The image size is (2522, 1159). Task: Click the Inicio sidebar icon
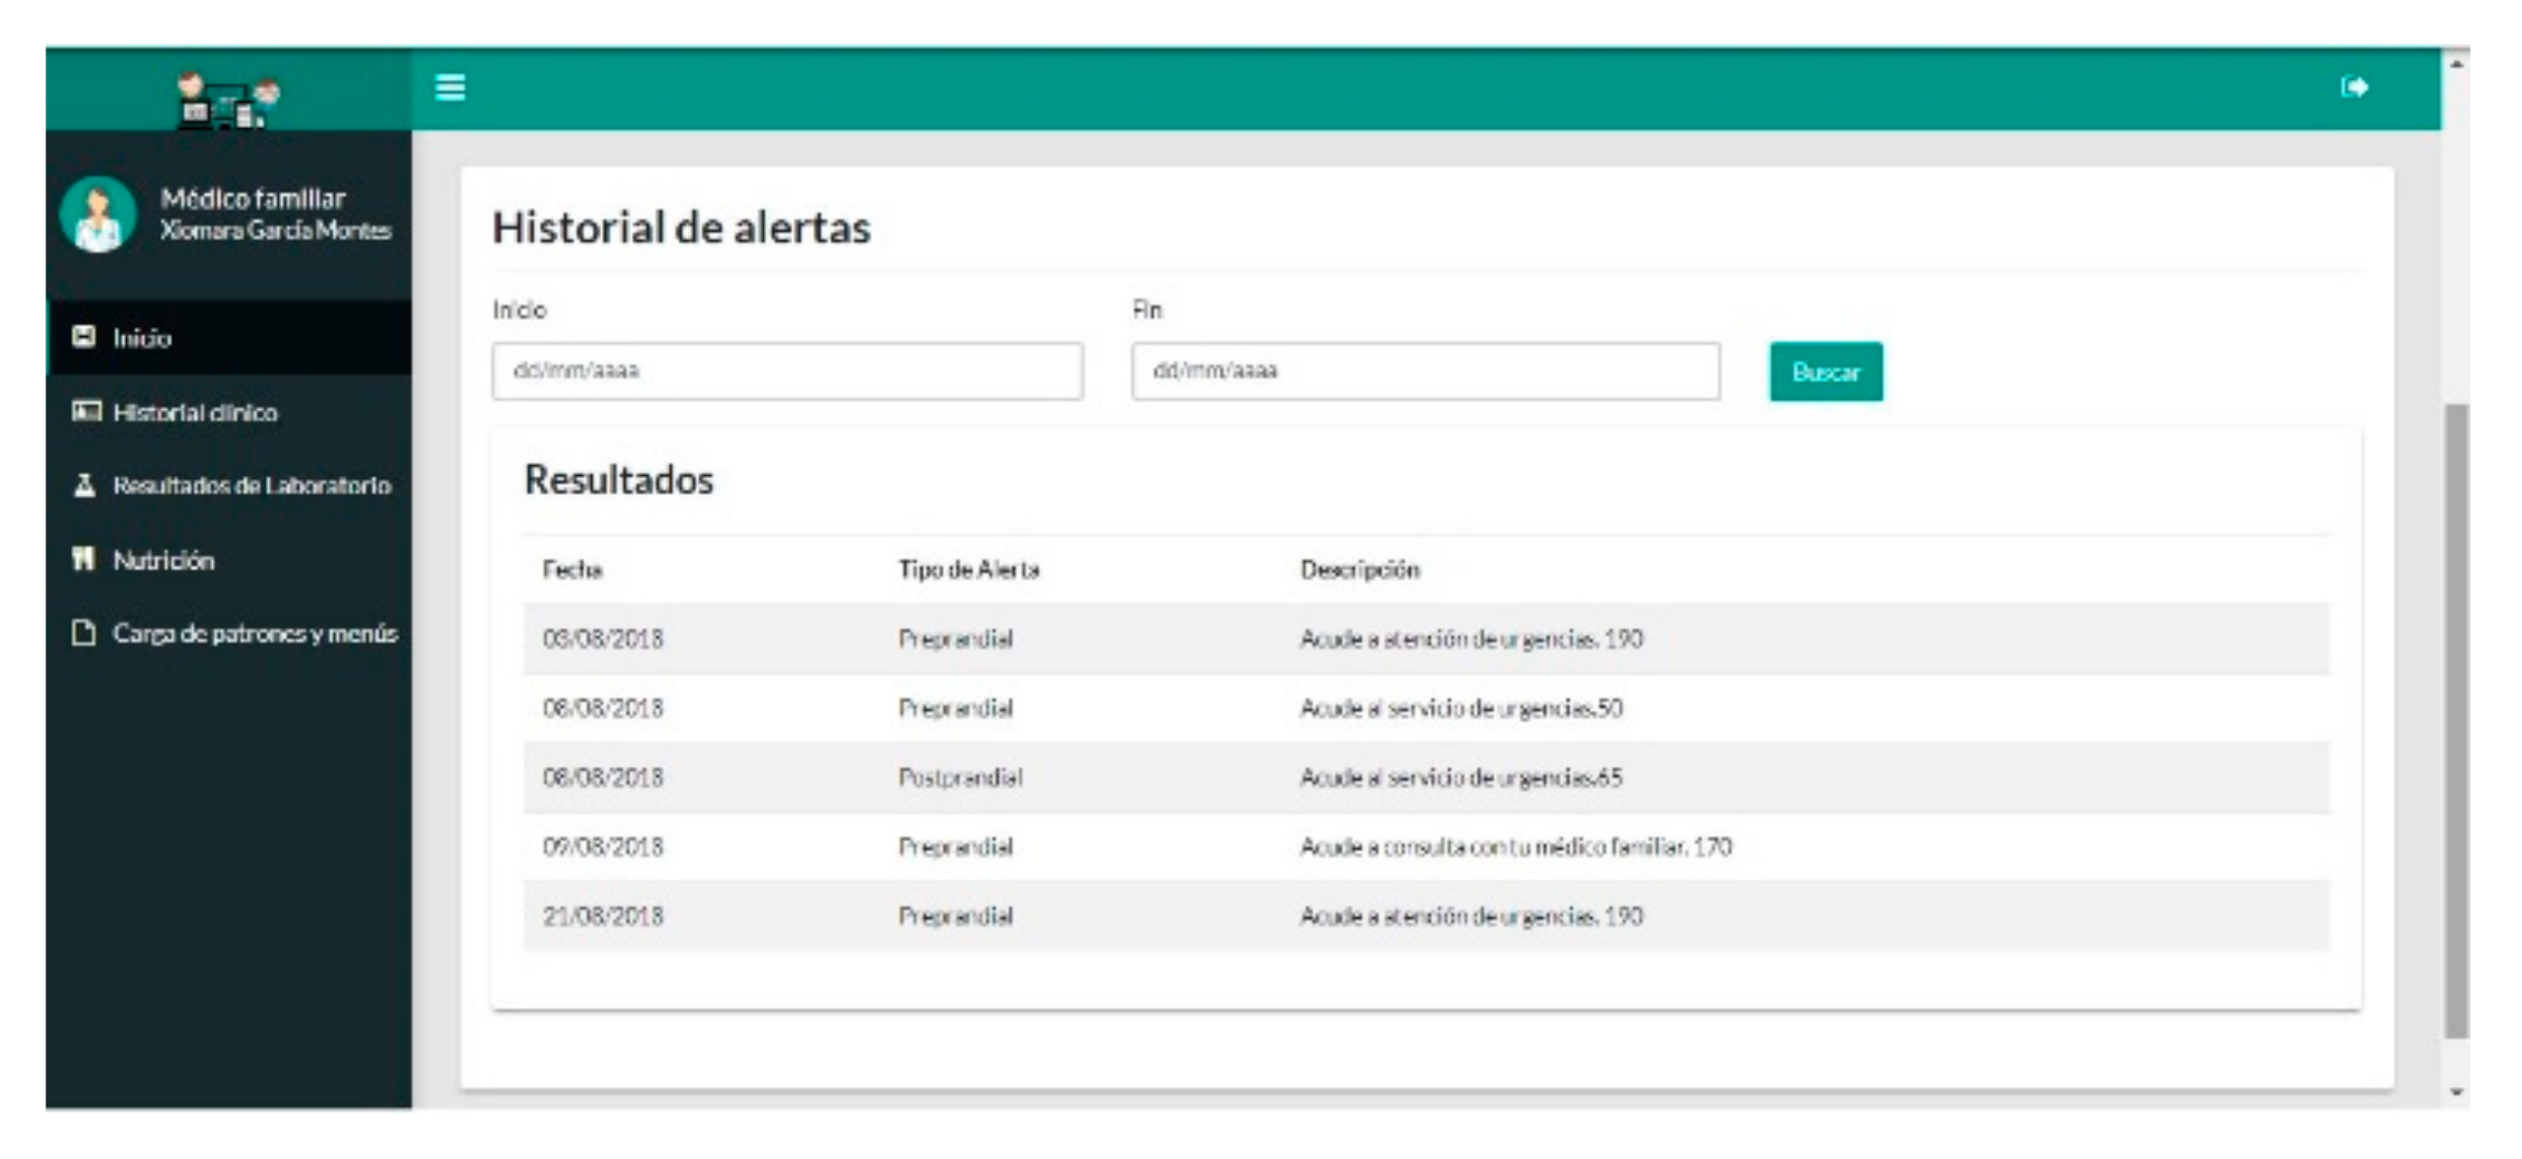[x=85, y=337]
